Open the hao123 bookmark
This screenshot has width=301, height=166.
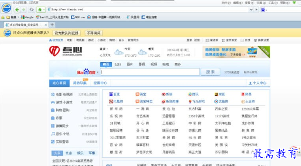click(x=52, y=17)
